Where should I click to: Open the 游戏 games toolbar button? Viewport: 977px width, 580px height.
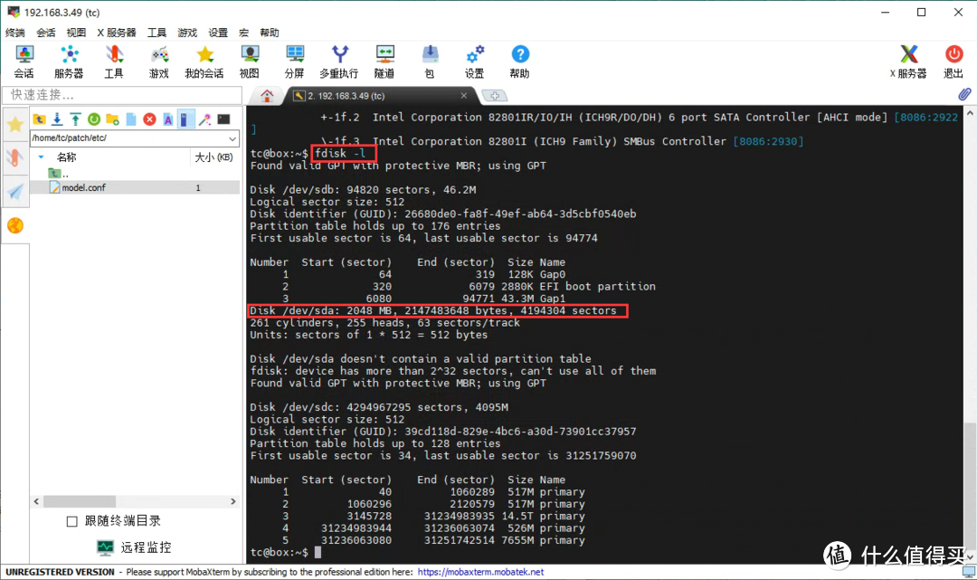pyautogui.click(x=159, y=62)
